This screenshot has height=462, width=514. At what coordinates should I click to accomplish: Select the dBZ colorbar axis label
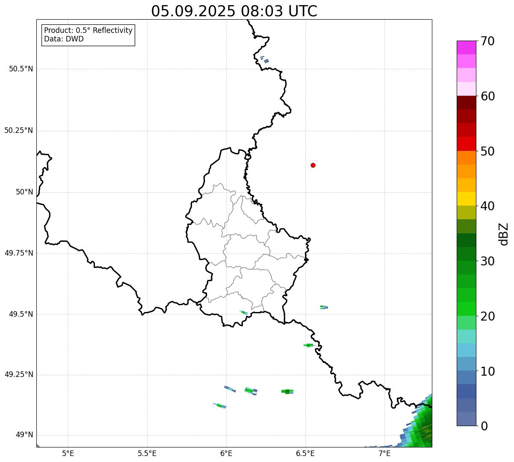[x=504, y=234]
